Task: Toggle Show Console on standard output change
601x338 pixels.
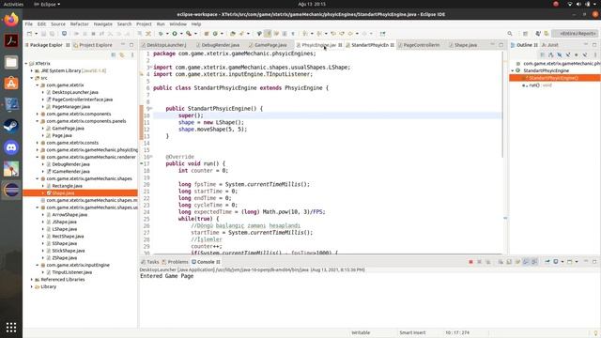Action: point(526,262)
